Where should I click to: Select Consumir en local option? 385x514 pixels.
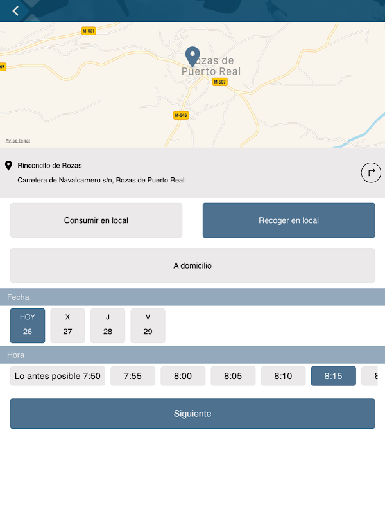[96, 220]
